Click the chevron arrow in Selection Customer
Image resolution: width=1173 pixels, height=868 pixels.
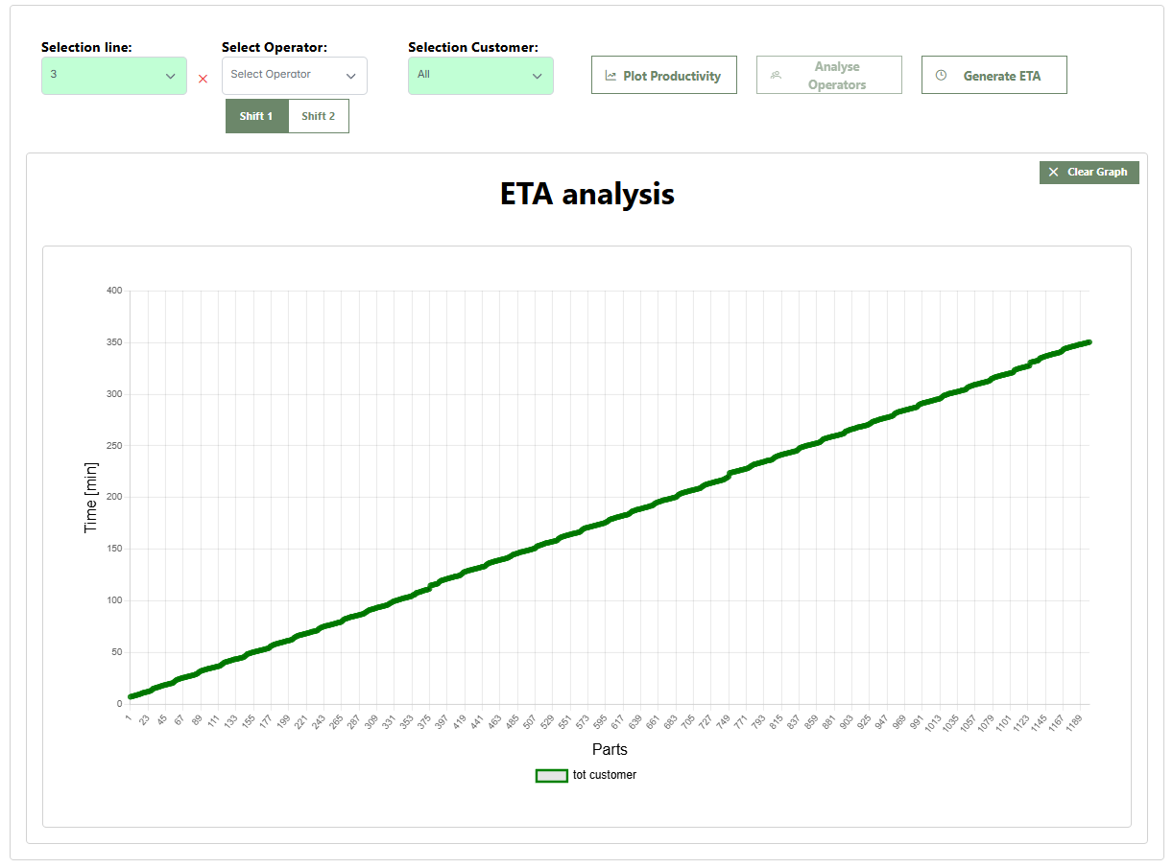(x=538, y=76)
